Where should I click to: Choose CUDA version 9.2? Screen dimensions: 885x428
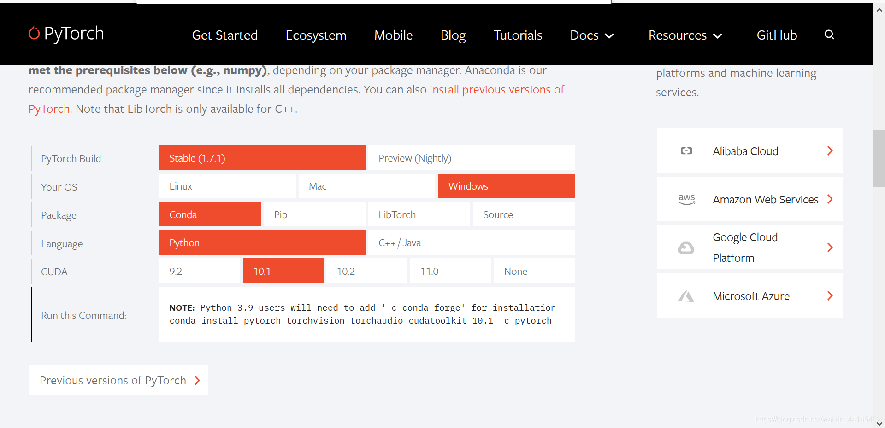[200, 271]
